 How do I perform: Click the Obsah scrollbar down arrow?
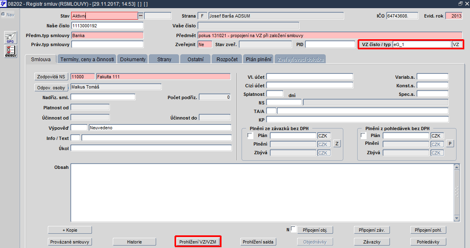[x=457, y=218]
